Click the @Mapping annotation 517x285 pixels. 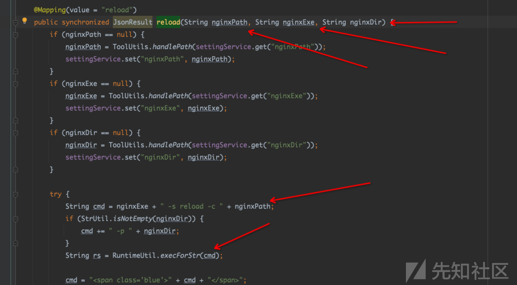tap(51, 10)
